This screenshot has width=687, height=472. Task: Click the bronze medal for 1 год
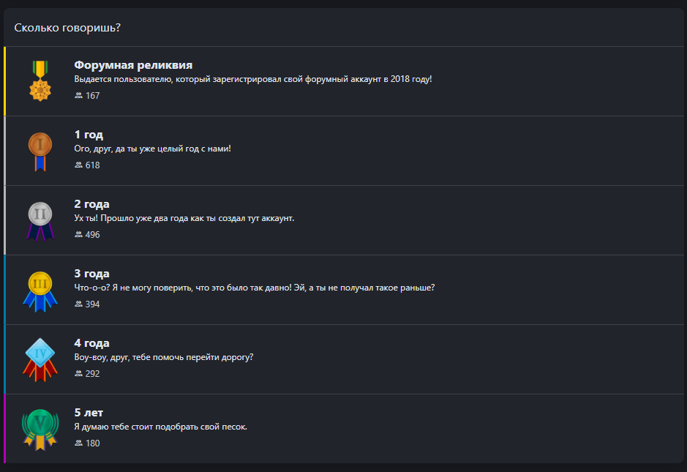pos(40,151)
